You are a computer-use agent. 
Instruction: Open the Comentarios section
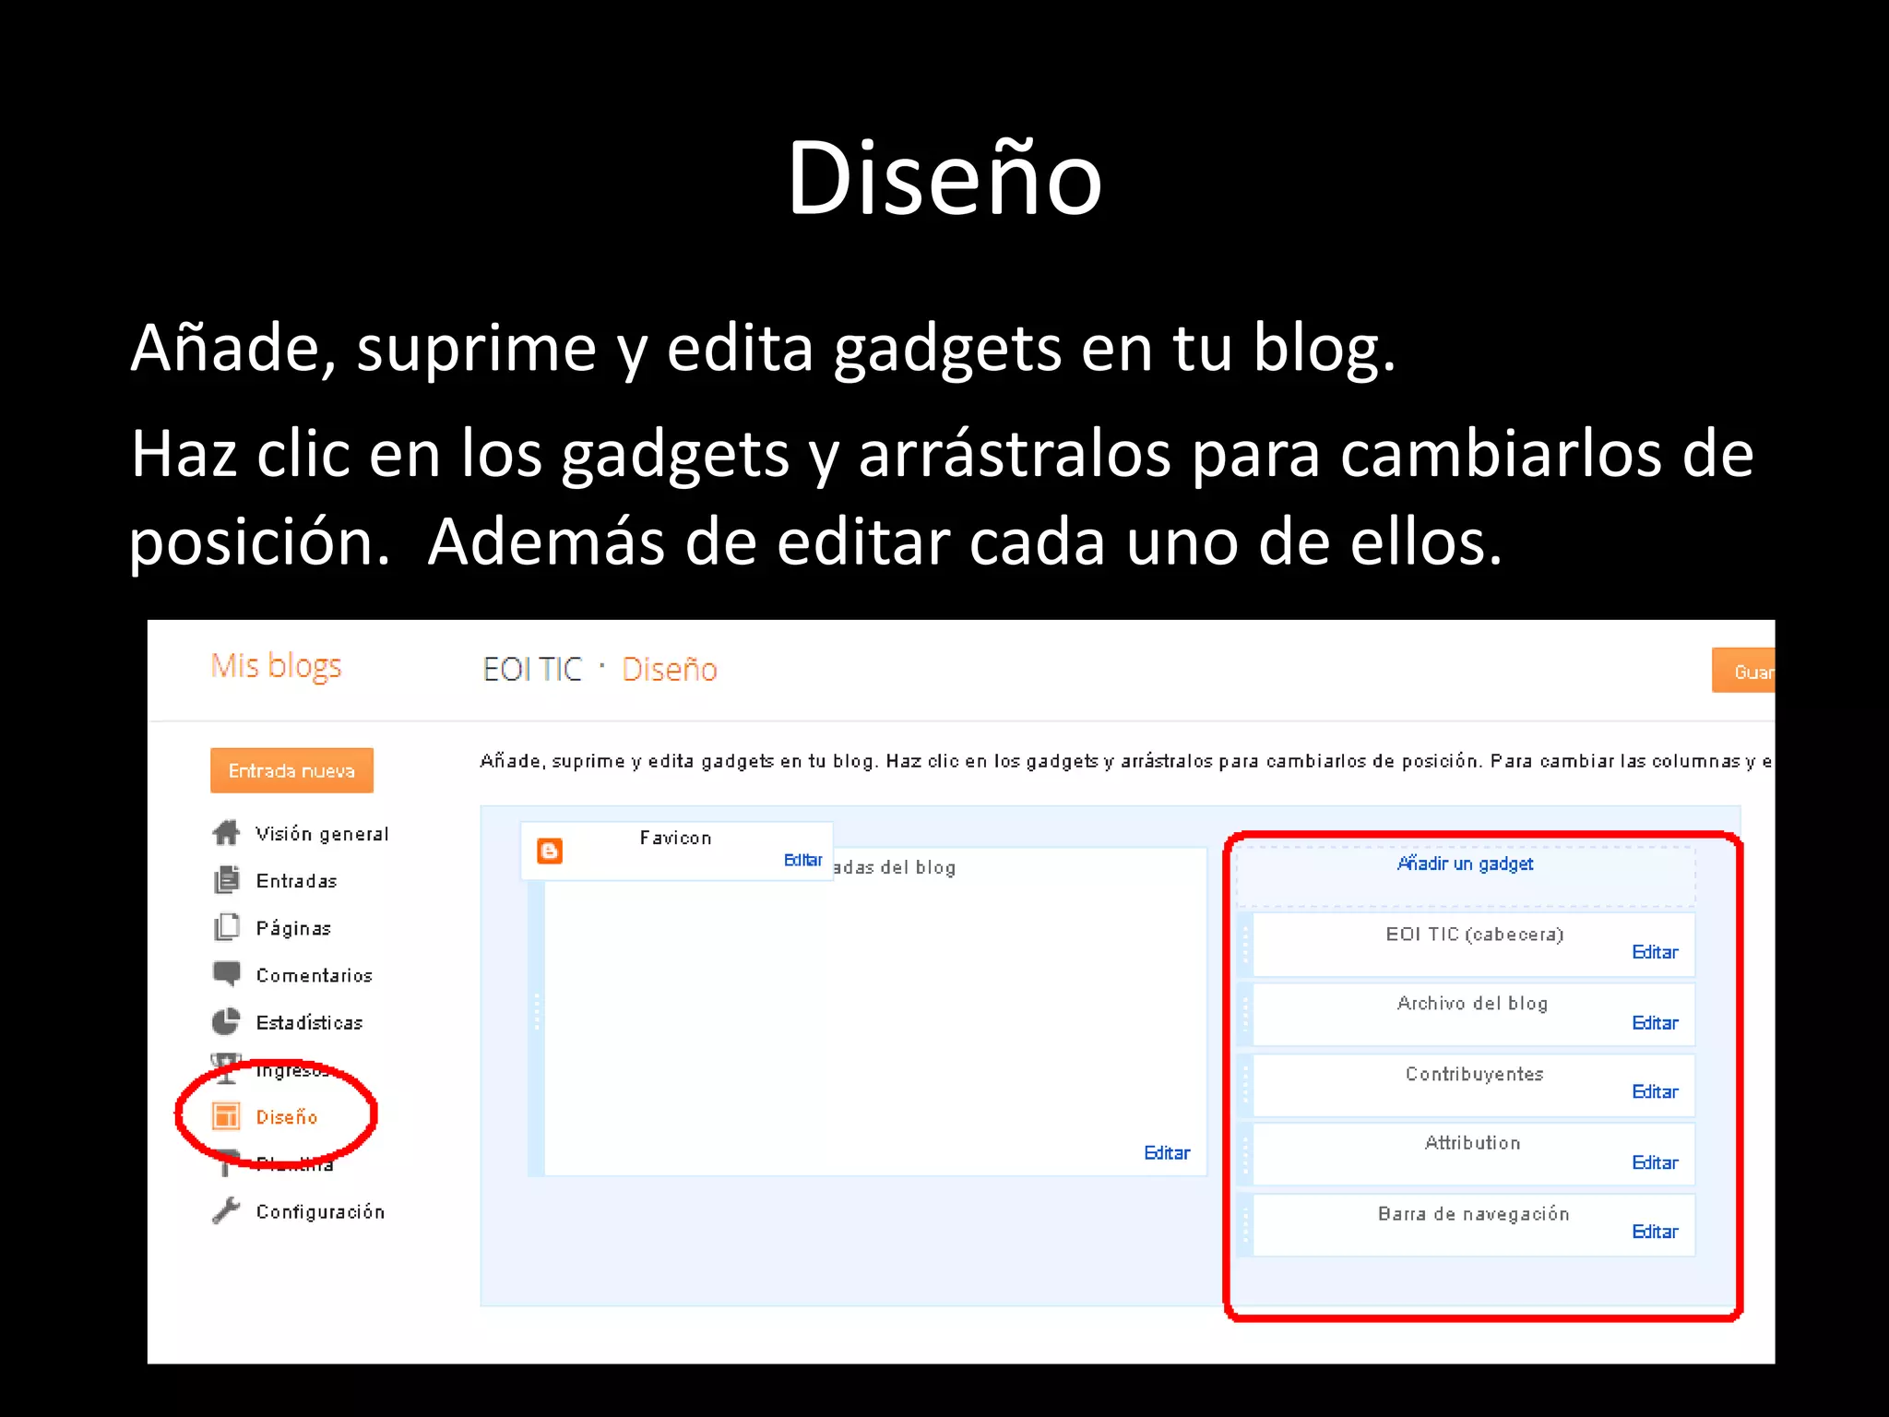[x=315, y=975]
